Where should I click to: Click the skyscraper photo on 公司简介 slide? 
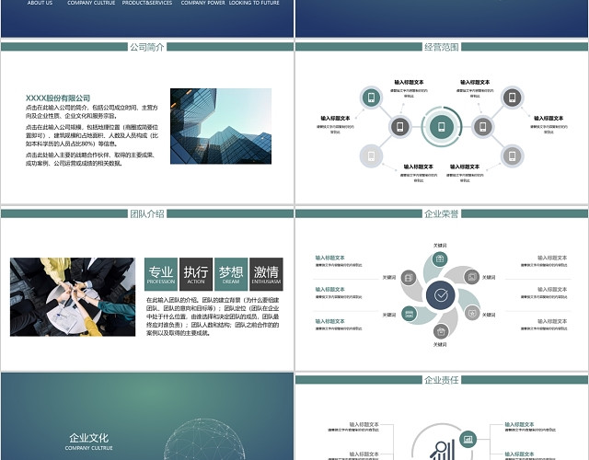[x=221, y=126]
